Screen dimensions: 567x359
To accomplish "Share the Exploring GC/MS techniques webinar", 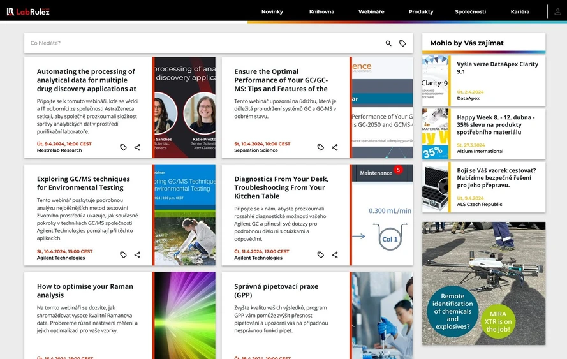I will pos(137,254).
